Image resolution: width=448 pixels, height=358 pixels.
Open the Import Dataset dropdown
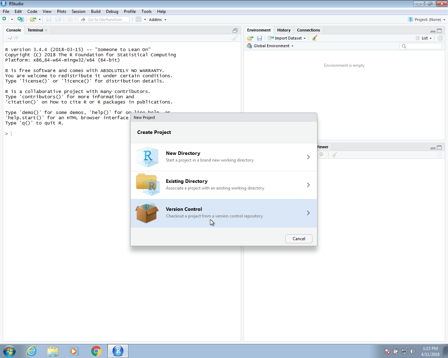tap(287, 38)
